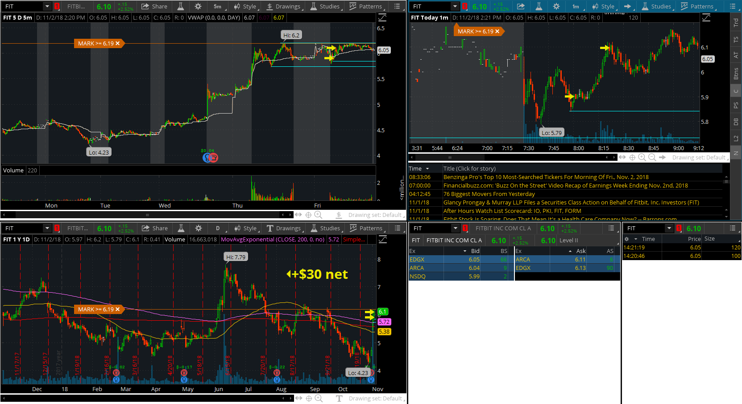742x404 pixels.
Task: Toggle the Btns side panel button
Action: coord(736,73)
